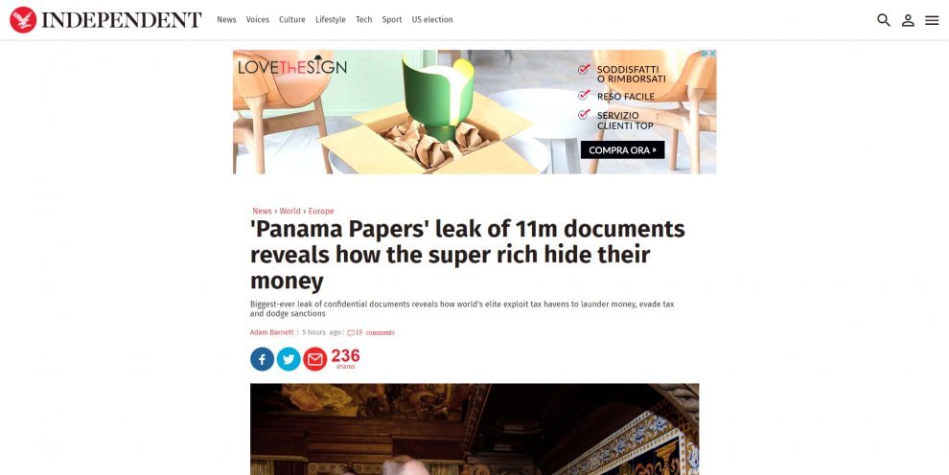Viewport: 949px width, 475px height.
Task: View the 19 comments link
Action: click(371, 332)
